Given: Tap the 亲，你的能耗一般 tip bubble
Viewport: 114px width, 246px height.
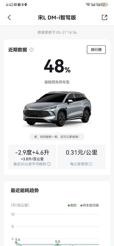Looking at the screenshot, I should tap(57, 137).
